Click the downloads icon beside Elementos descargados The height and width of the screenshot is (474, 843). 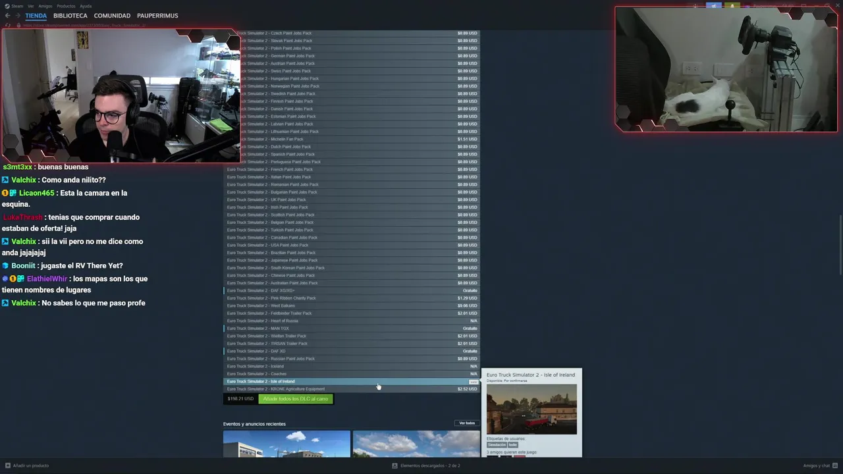[394, 465]
